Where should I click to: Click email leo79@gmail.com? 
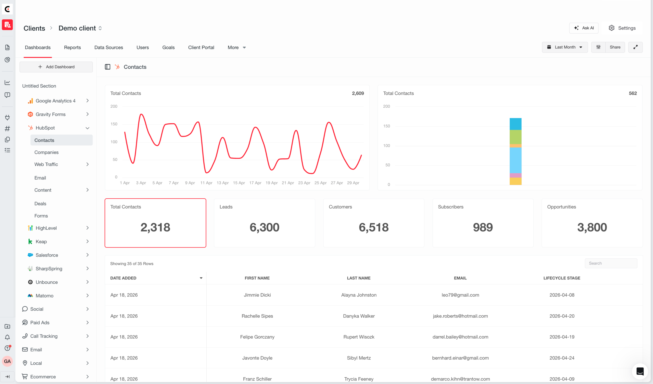pyautogui.click(x=460, y=295)
